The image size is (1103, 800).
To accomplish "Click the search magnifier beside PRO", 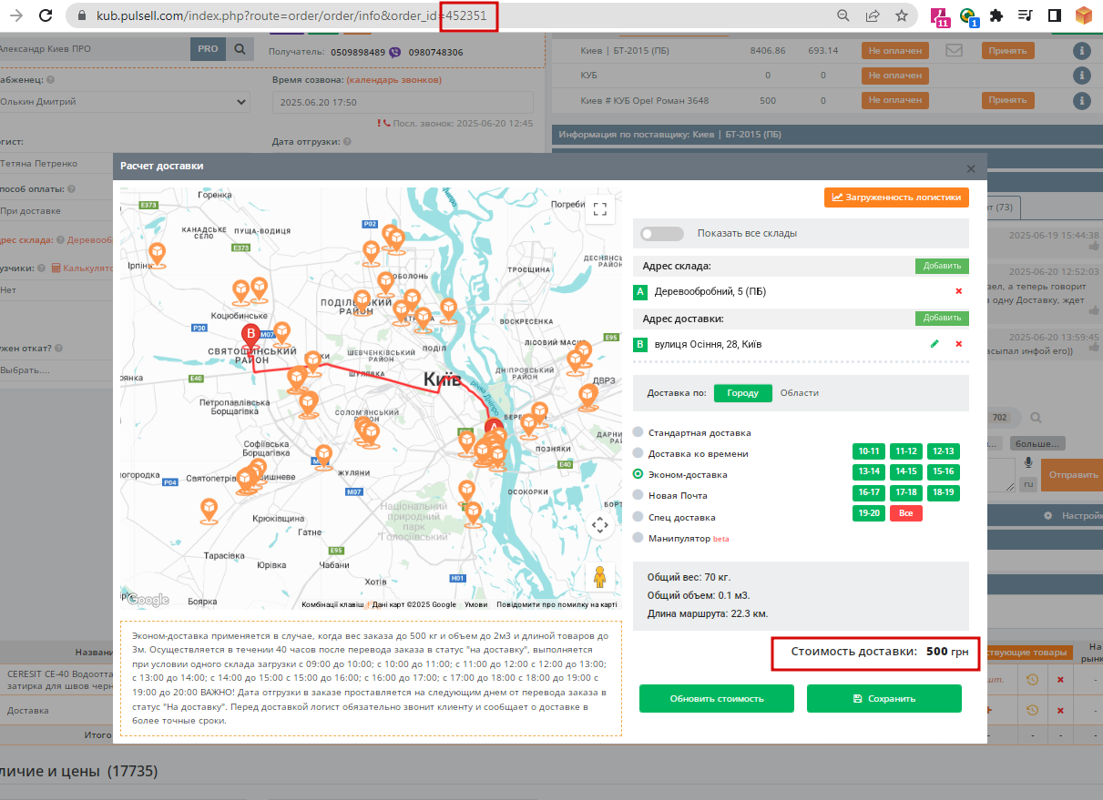I will (240, 50).
